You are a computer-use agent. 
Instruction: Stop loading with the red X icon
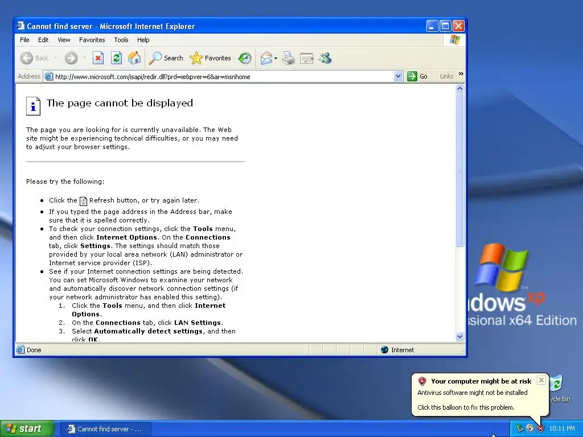click(x=98, y=58)
